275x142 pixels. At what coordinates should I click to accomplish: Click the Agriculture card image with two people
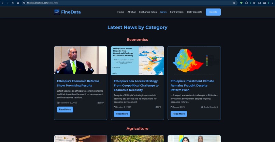coord(194,139)
